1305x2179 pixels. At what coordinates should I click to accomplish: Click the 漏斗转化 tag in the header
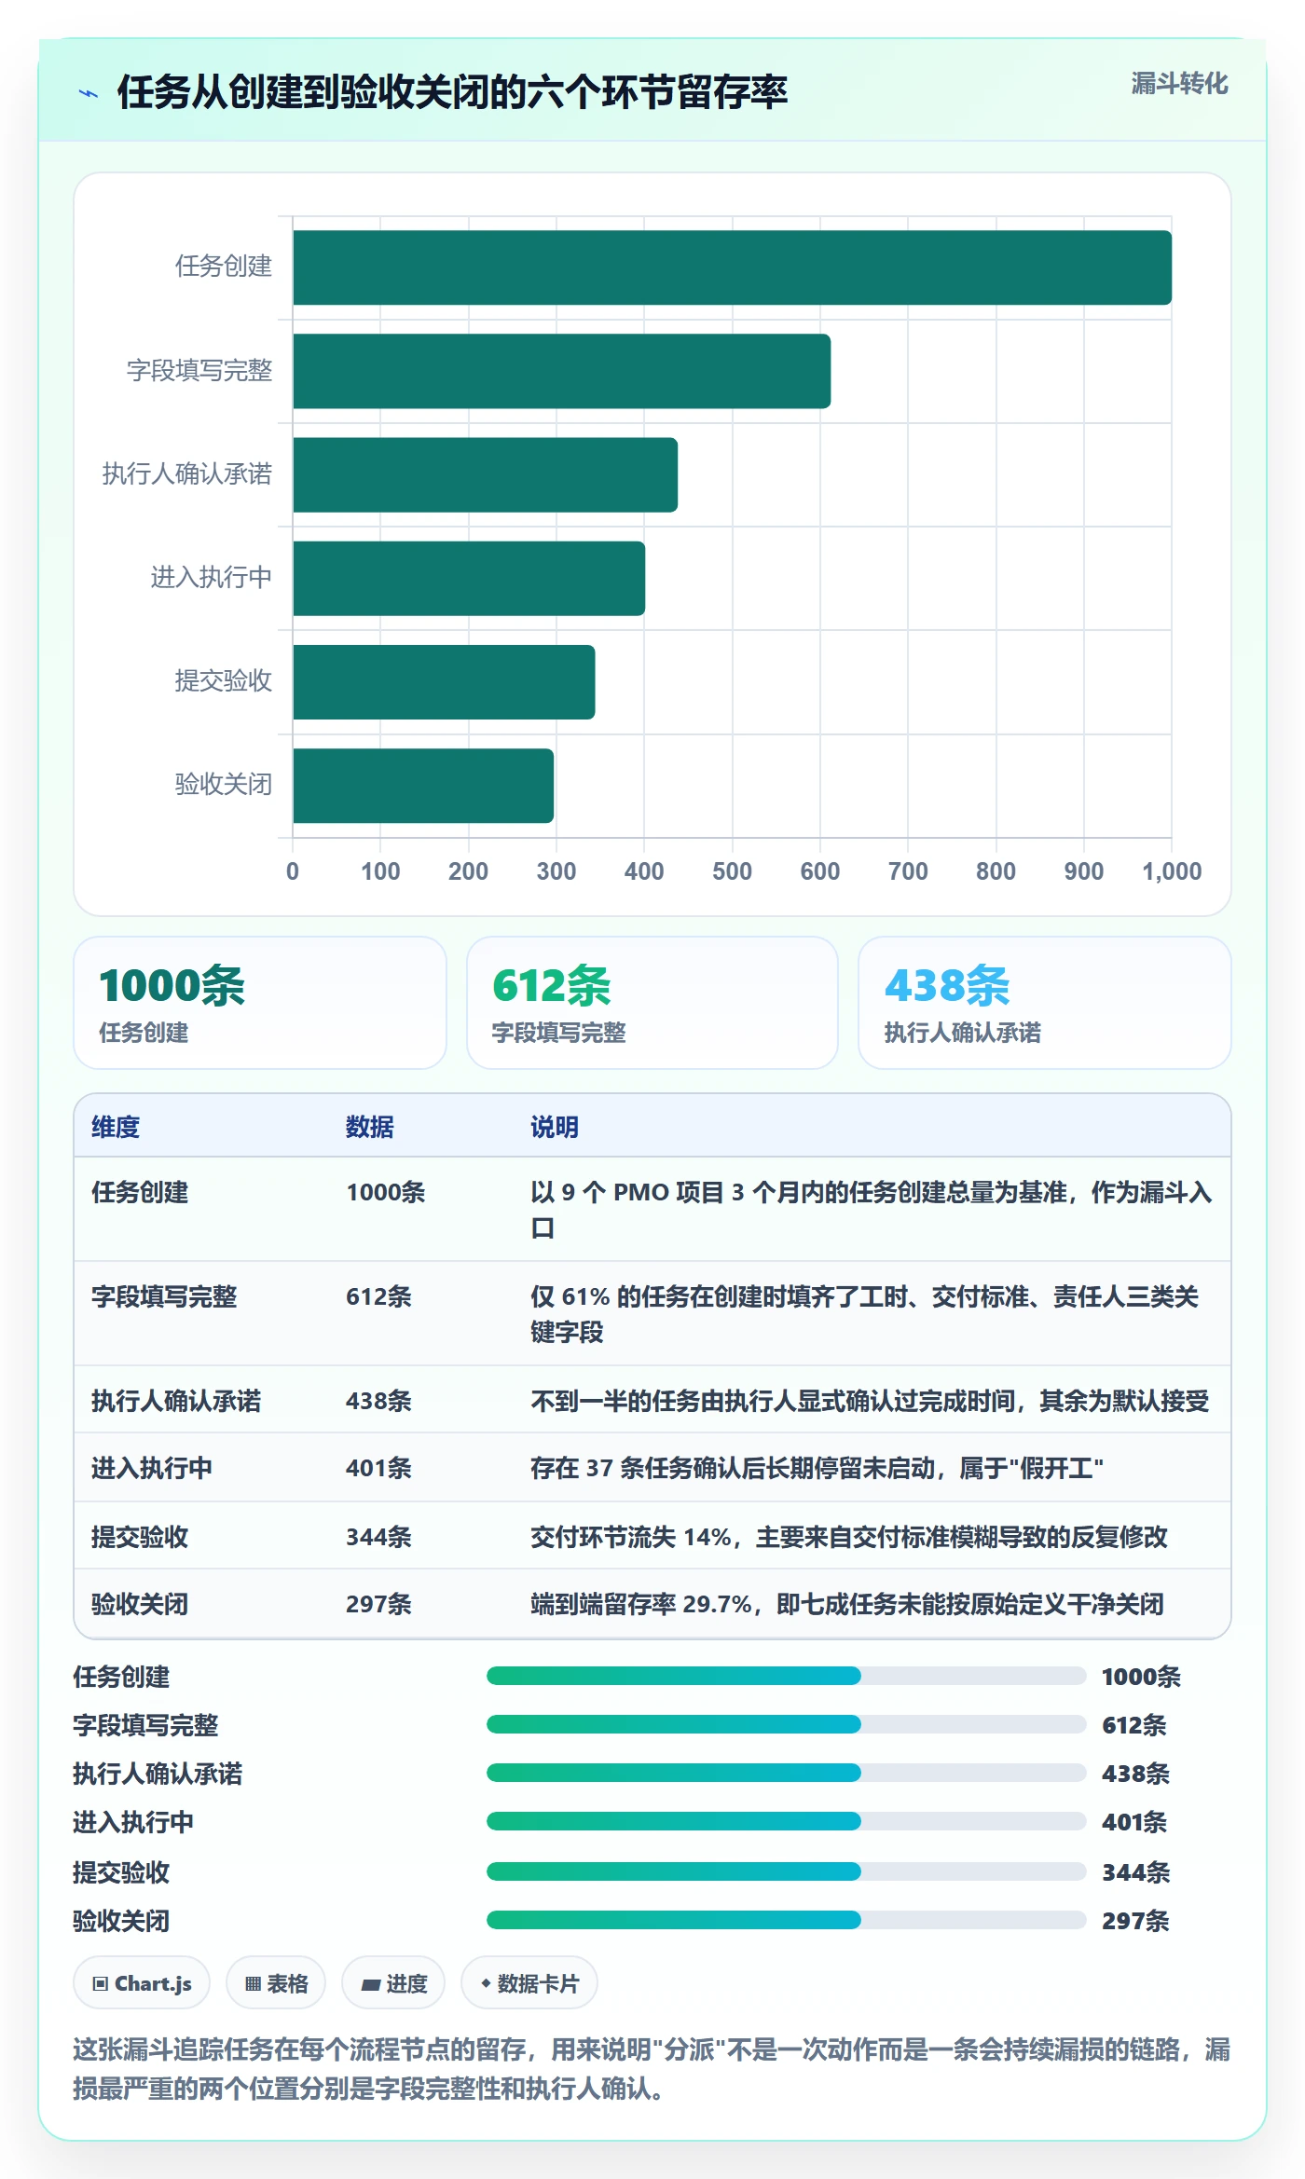(x=1179, y=84)
